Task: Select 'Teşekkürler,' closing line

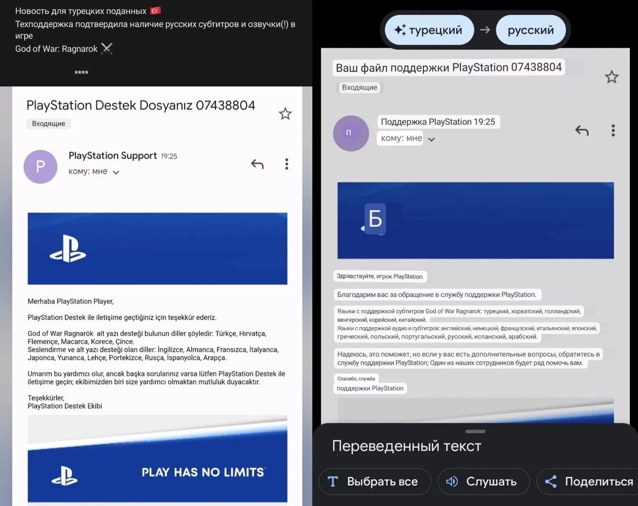Action: pos(46,398)
